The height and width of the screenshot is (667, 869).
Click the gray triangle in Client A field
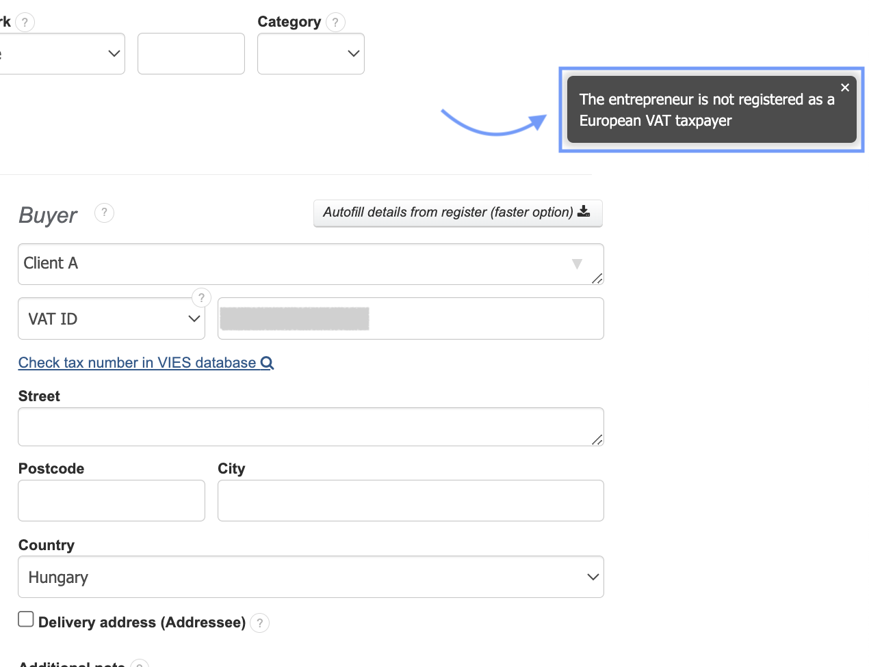click(x=577, y=264)
